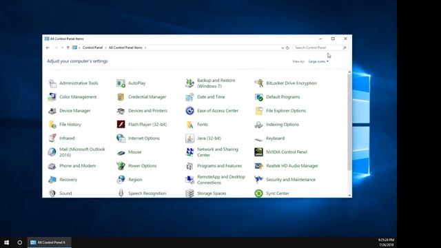Open the Color Management icon

[x=52, y=97]
